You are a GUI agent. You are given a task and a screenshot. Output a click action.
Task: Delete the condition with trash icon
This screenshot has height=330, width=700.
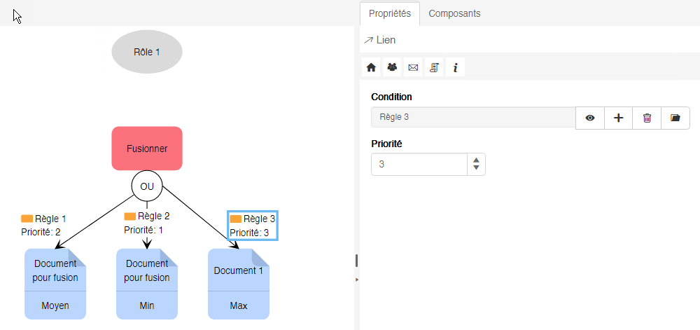coord(647,118)
